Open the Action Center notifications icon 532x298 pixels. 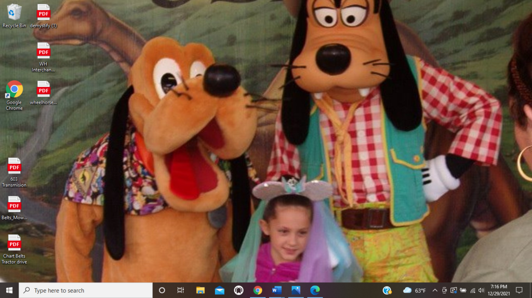point(519,290)
